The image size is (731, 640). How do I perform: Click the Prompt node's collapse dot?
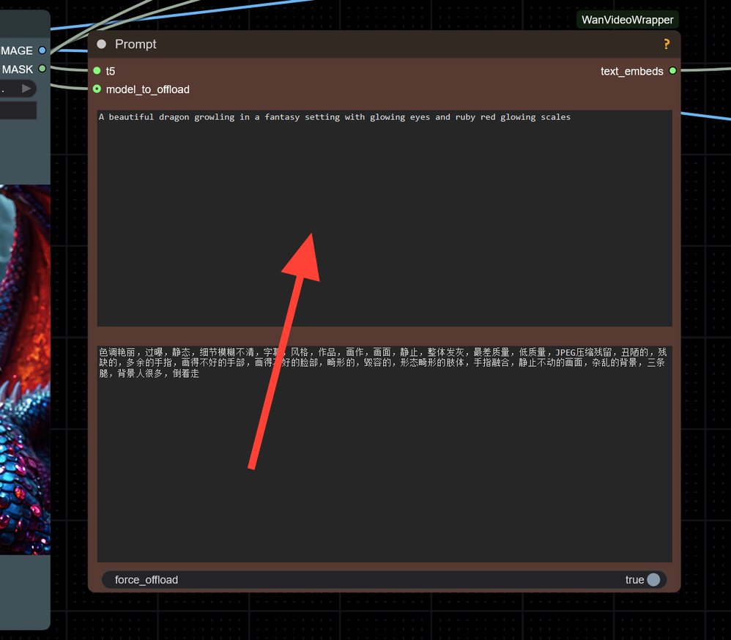click(101, 44)
